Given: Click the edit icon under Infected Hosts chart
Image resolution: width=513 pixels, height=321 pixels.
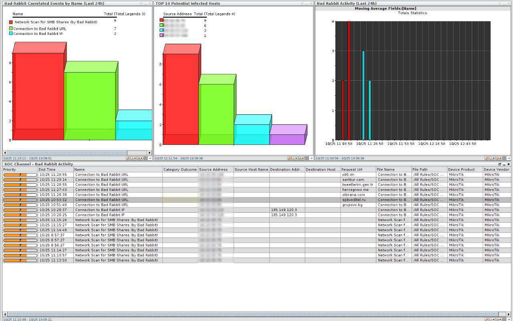Looking at the screenshot, I should (x=289, y=158).
